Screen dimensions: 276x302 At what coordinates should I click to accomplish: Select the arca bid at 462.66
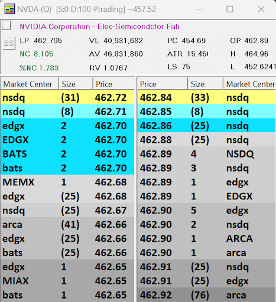pos(67,224)
